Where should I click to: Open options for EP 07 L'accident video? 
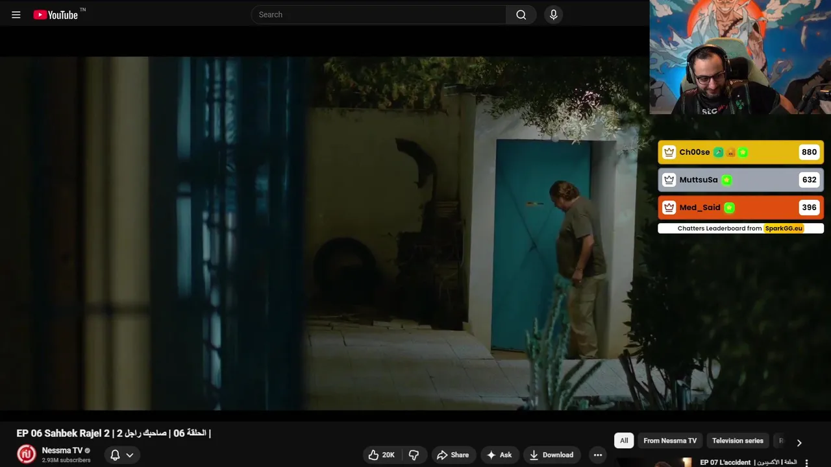coord(806,462)
